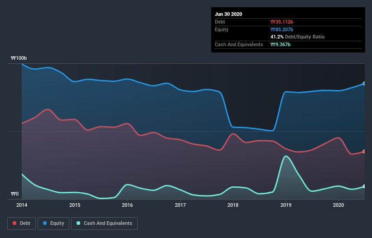Toggle the Debt legend button
The image size is (372, 238).
point(21,224)
